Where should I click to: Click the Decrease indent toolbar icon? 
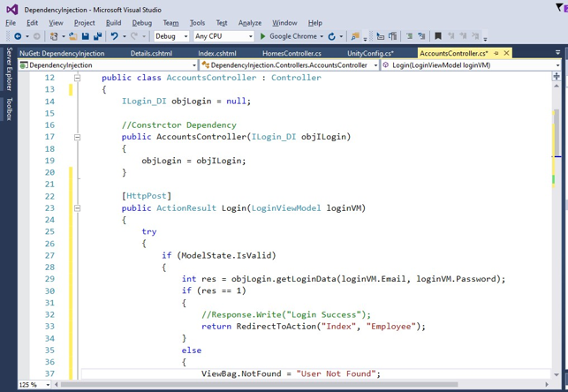point(381,36)
